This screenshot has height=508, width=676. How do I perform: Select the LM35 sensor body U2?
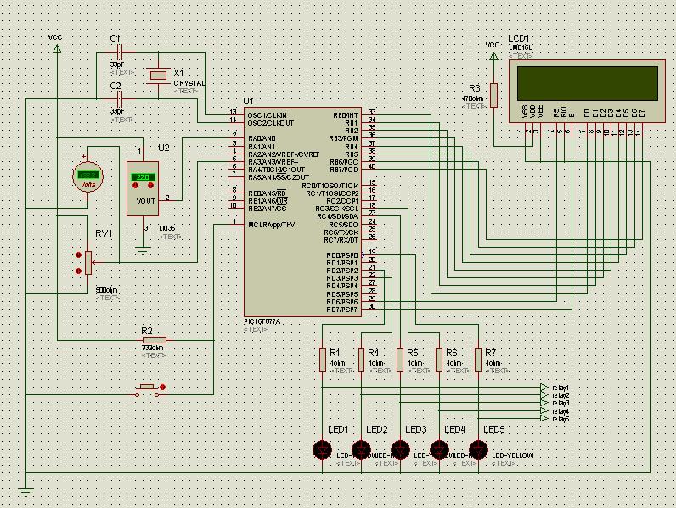tap(143, 188)
